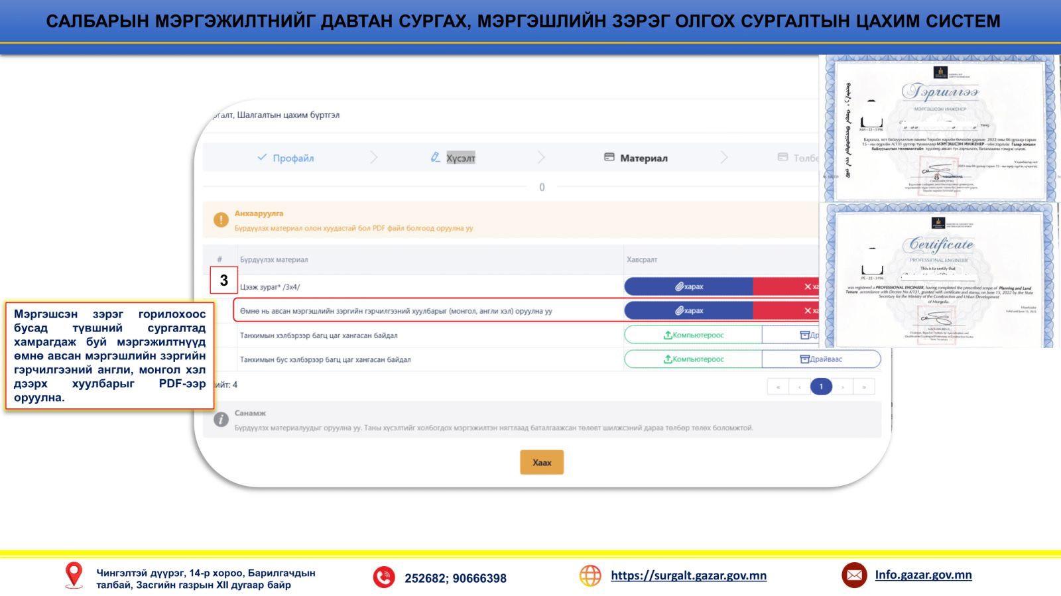Screen dimensions: 1061x596
Task: Open the English Certificate thumbnail image
Action: coord(938,275)
